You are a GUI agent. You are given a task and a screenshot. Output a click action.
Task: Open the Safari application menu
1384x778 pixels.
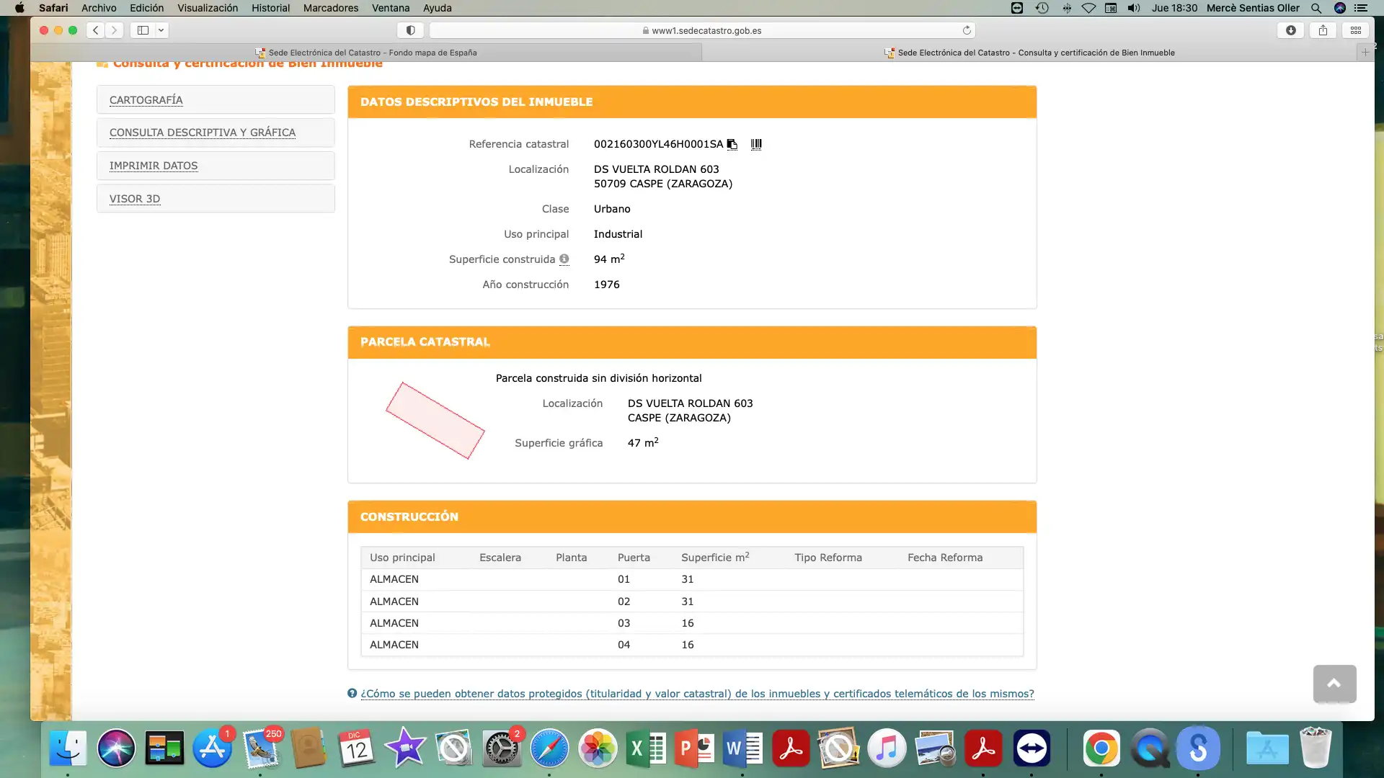coord(53,8)
